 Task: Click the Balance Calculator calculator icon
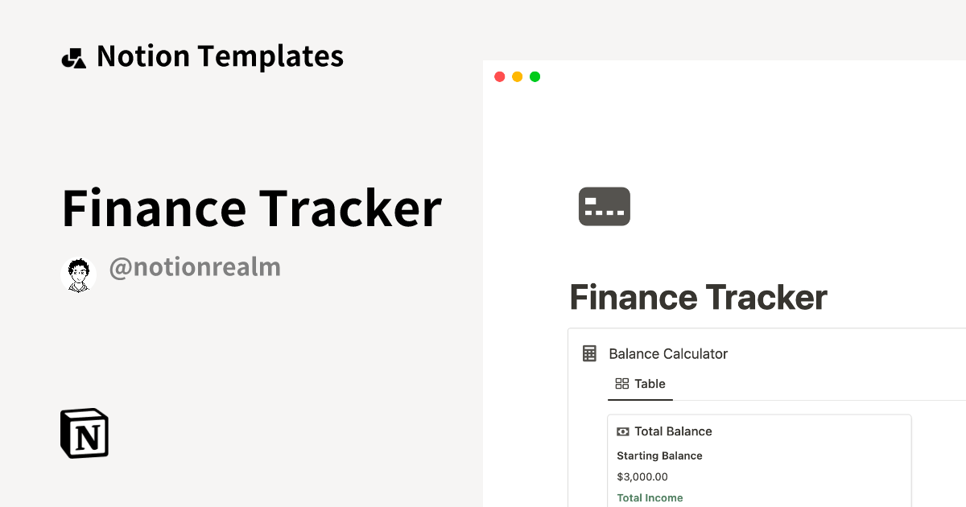(590, 353)
